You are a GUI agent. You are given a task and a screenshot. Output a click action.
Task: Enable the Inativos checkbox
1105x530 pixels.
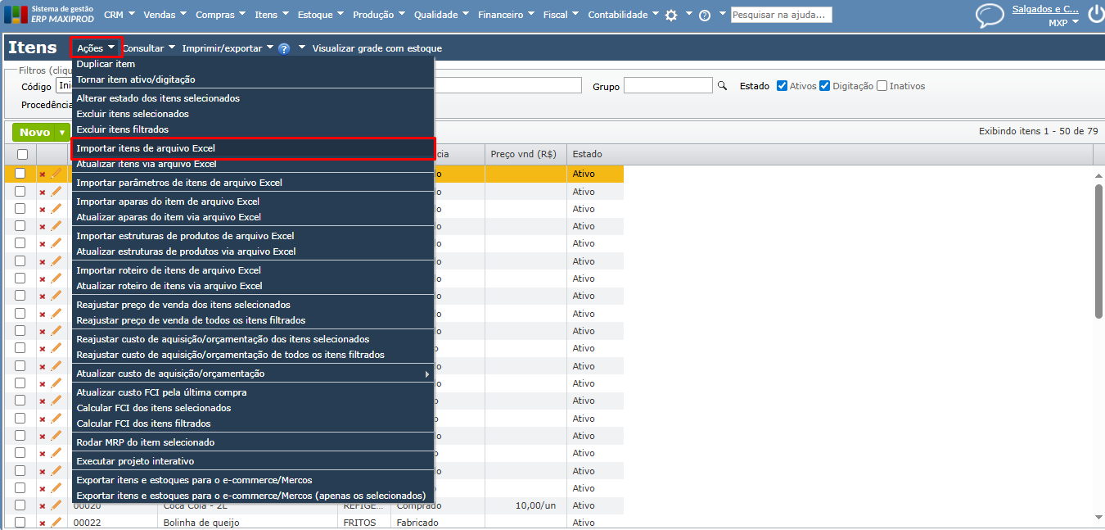[882, 86]
